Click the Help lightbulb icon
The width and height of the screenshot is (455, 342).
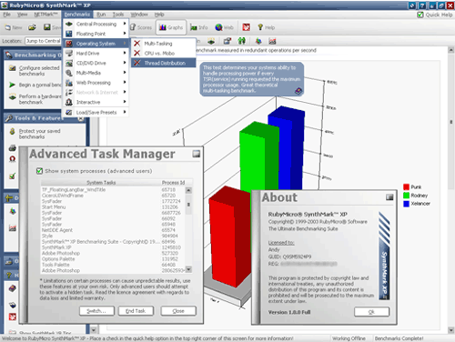pos(260,27)
